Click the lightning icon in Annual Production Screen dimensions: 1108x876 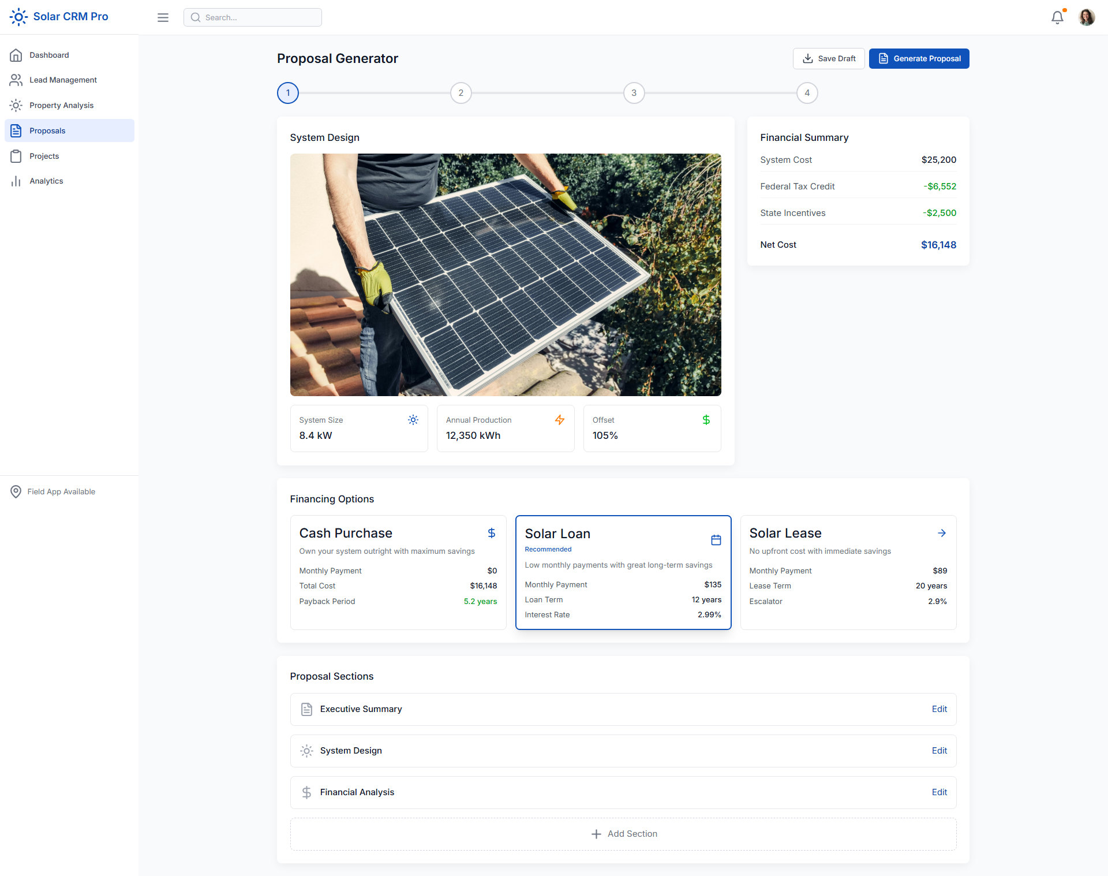(x=559, y=420)
